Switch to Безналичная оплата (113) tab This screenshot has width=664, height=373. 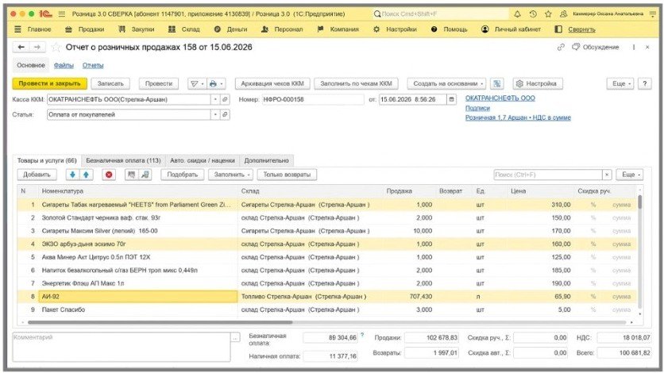click(x=123, y=160)
